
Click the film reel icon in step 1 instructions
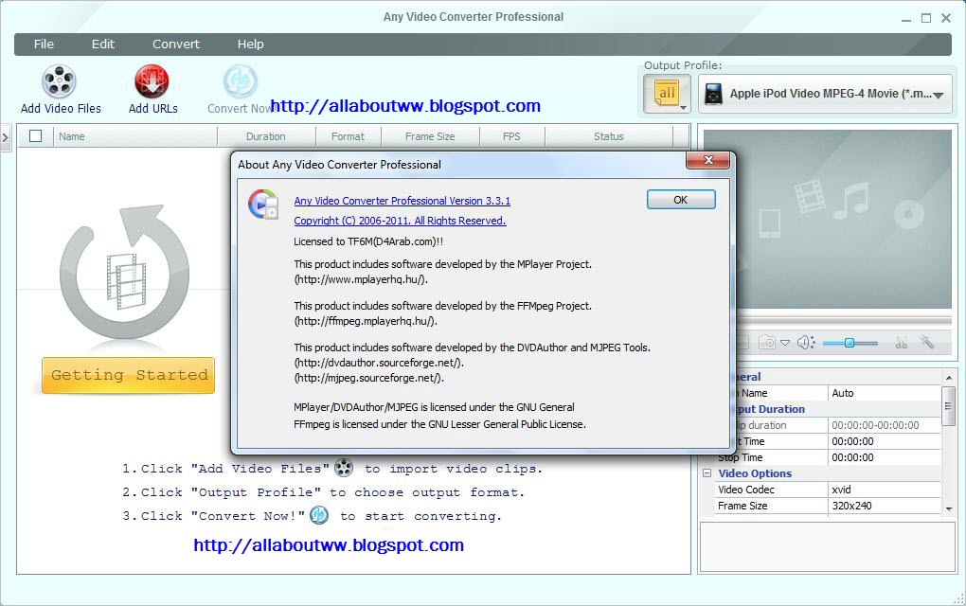coord(344,468)
